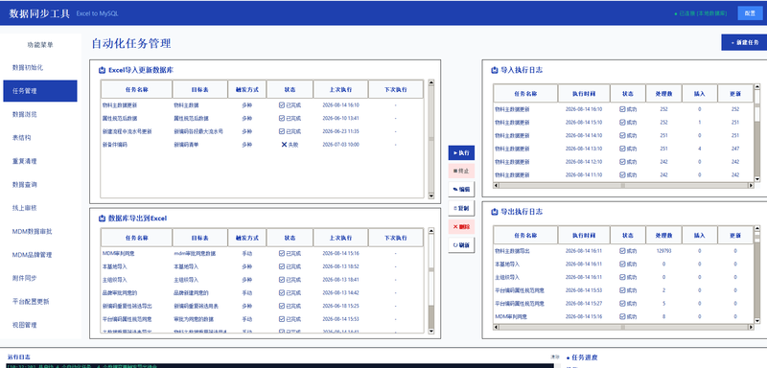This screenshot has width=767, height=368.
Task: Go to 数据浏览 in the sidebar
Action: point(40,114)
